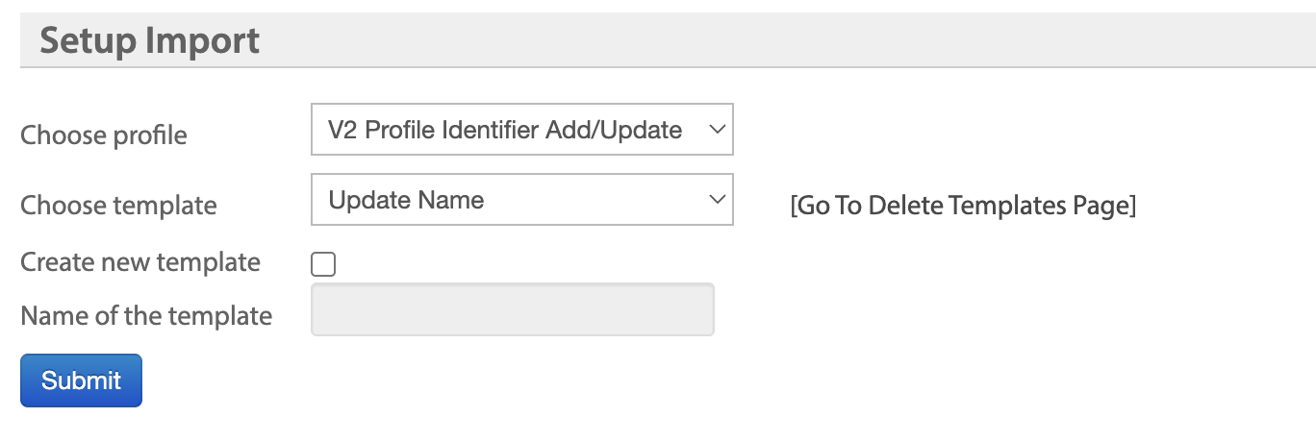Image resolution: width=1316 pixels, height=442 pixels.
Task: Submit the import setup form
Action: click(82, 381)
